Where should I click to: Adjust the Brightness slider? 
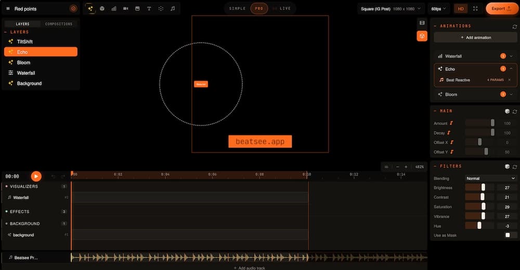tap(479, 188)
